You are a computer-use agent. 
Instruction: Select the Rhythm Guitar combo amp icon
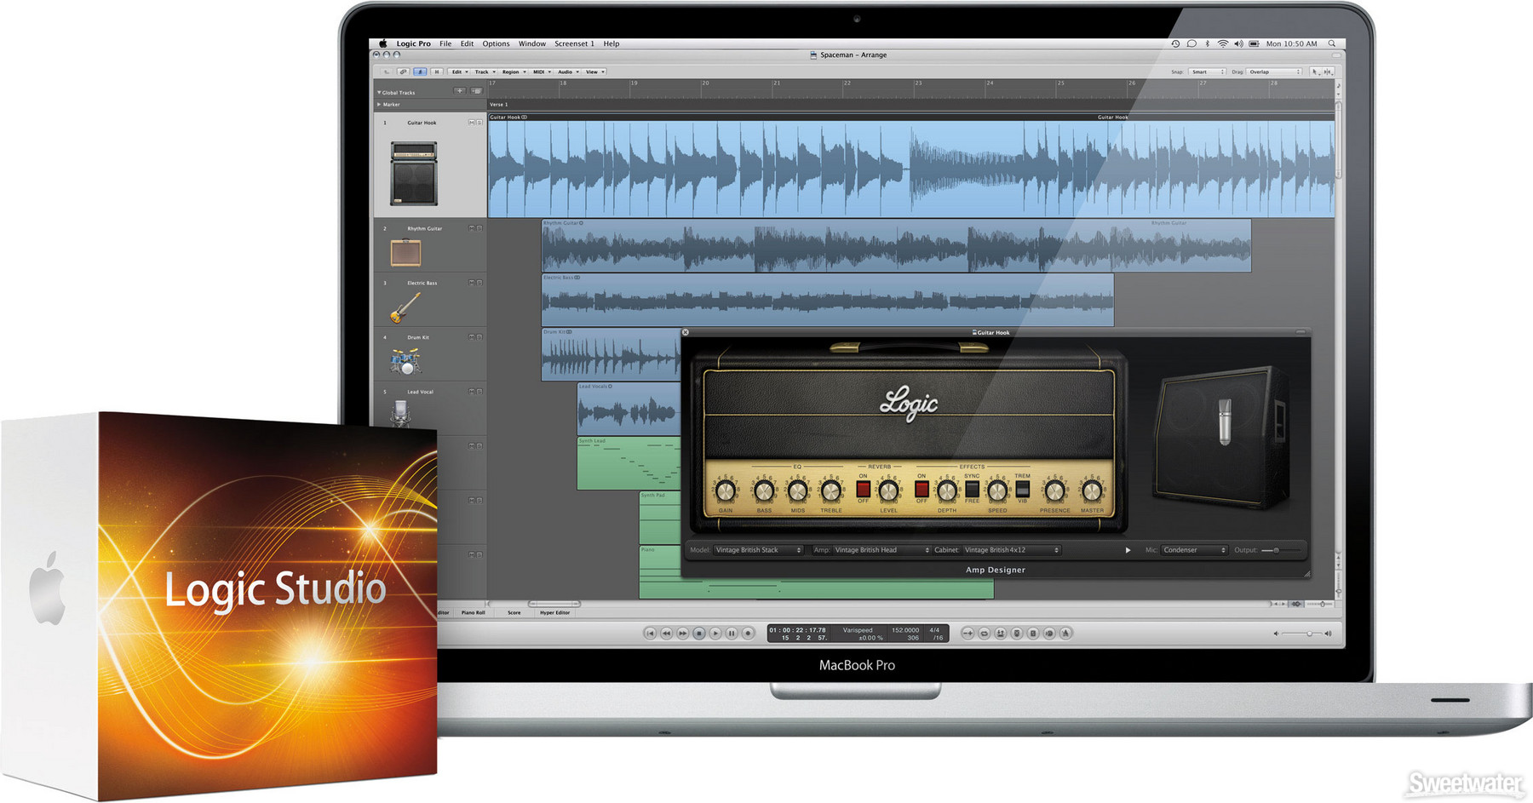pyautogui.click(x=405, y=253)
